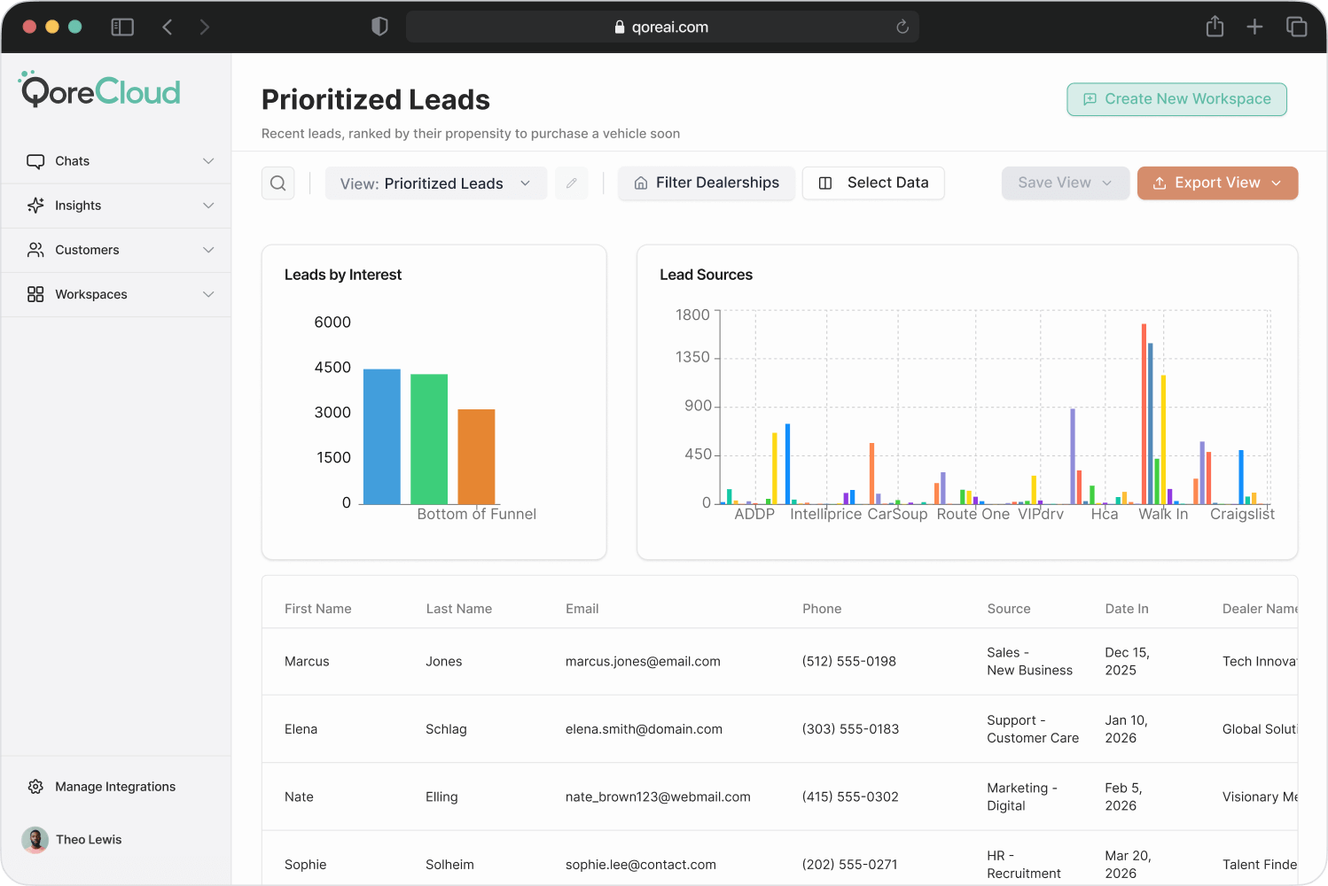The width and height of the screenshot is (1328, 886).
Task: Open the Export View dropdown
Action: click(1217, 183)
